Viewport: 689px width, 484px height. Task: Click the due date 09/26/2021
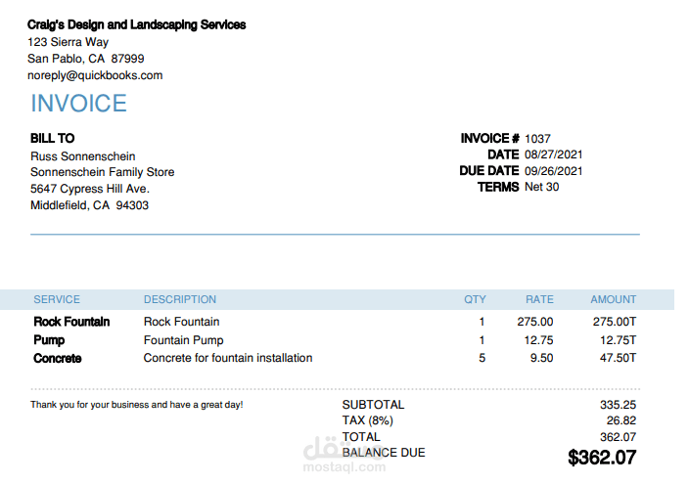click(x=554, y=171)
